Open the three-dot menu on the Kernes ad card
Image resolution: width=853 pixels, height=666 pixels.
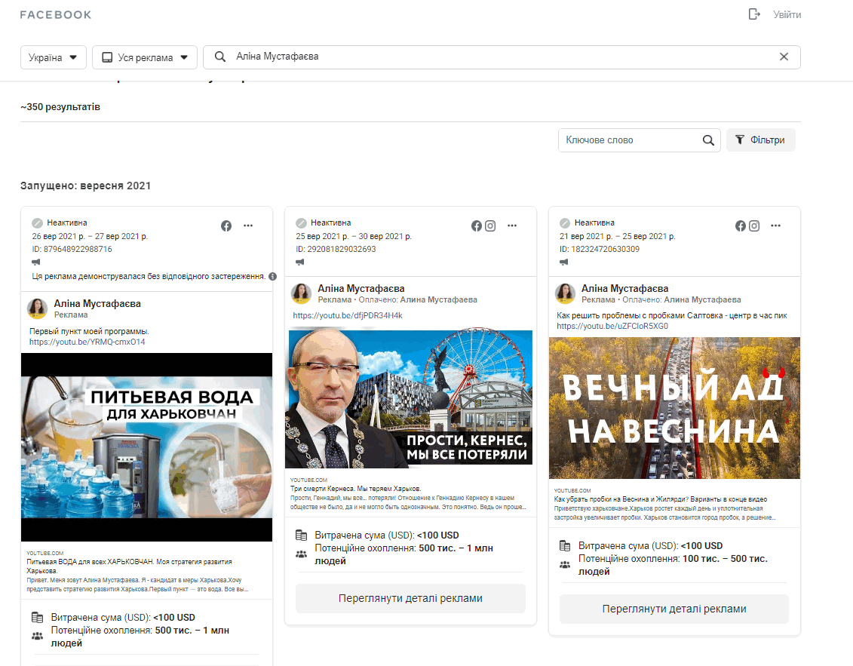point(512,226)
